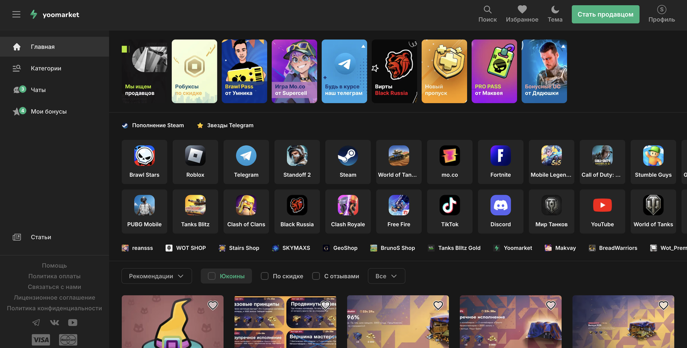Image resolution: width=687 pixels, height=348 pixels.
Task: Open PRO PASS от Маквея banner
Action: [494, 71]
